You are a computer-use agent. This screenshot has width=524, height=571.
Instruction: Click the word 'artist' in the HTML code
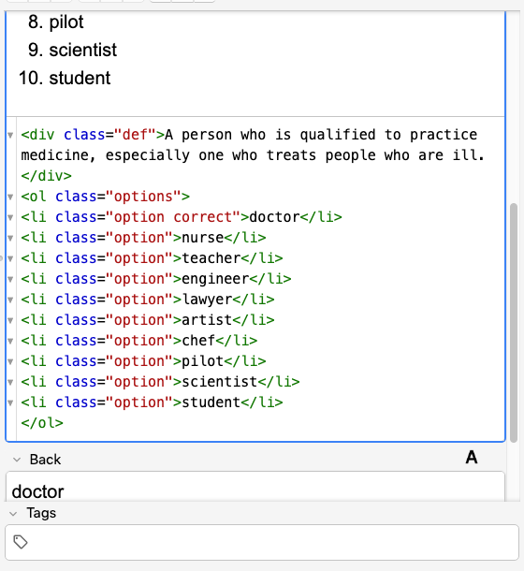(x=207, y=320)
